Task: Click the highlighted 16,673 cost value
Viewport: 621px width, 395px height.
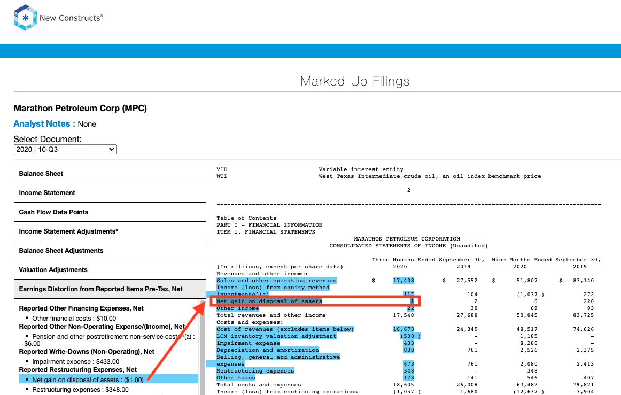Action: coord(403,329)
